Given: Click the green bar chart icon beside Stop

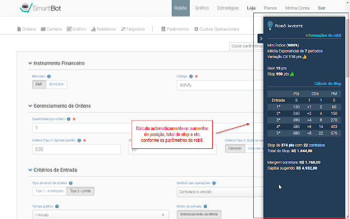Looking at the screenshot, I should click(291, 74).
